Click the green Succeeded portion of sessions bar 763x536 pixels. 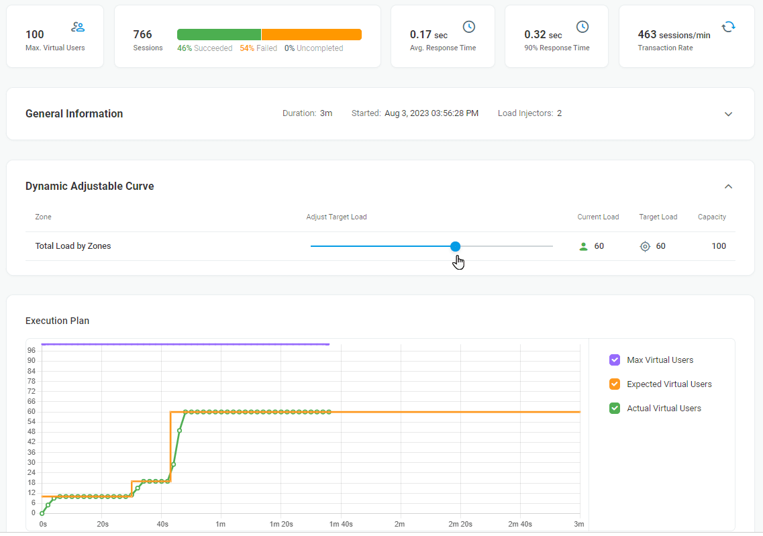tap(219, 35)
